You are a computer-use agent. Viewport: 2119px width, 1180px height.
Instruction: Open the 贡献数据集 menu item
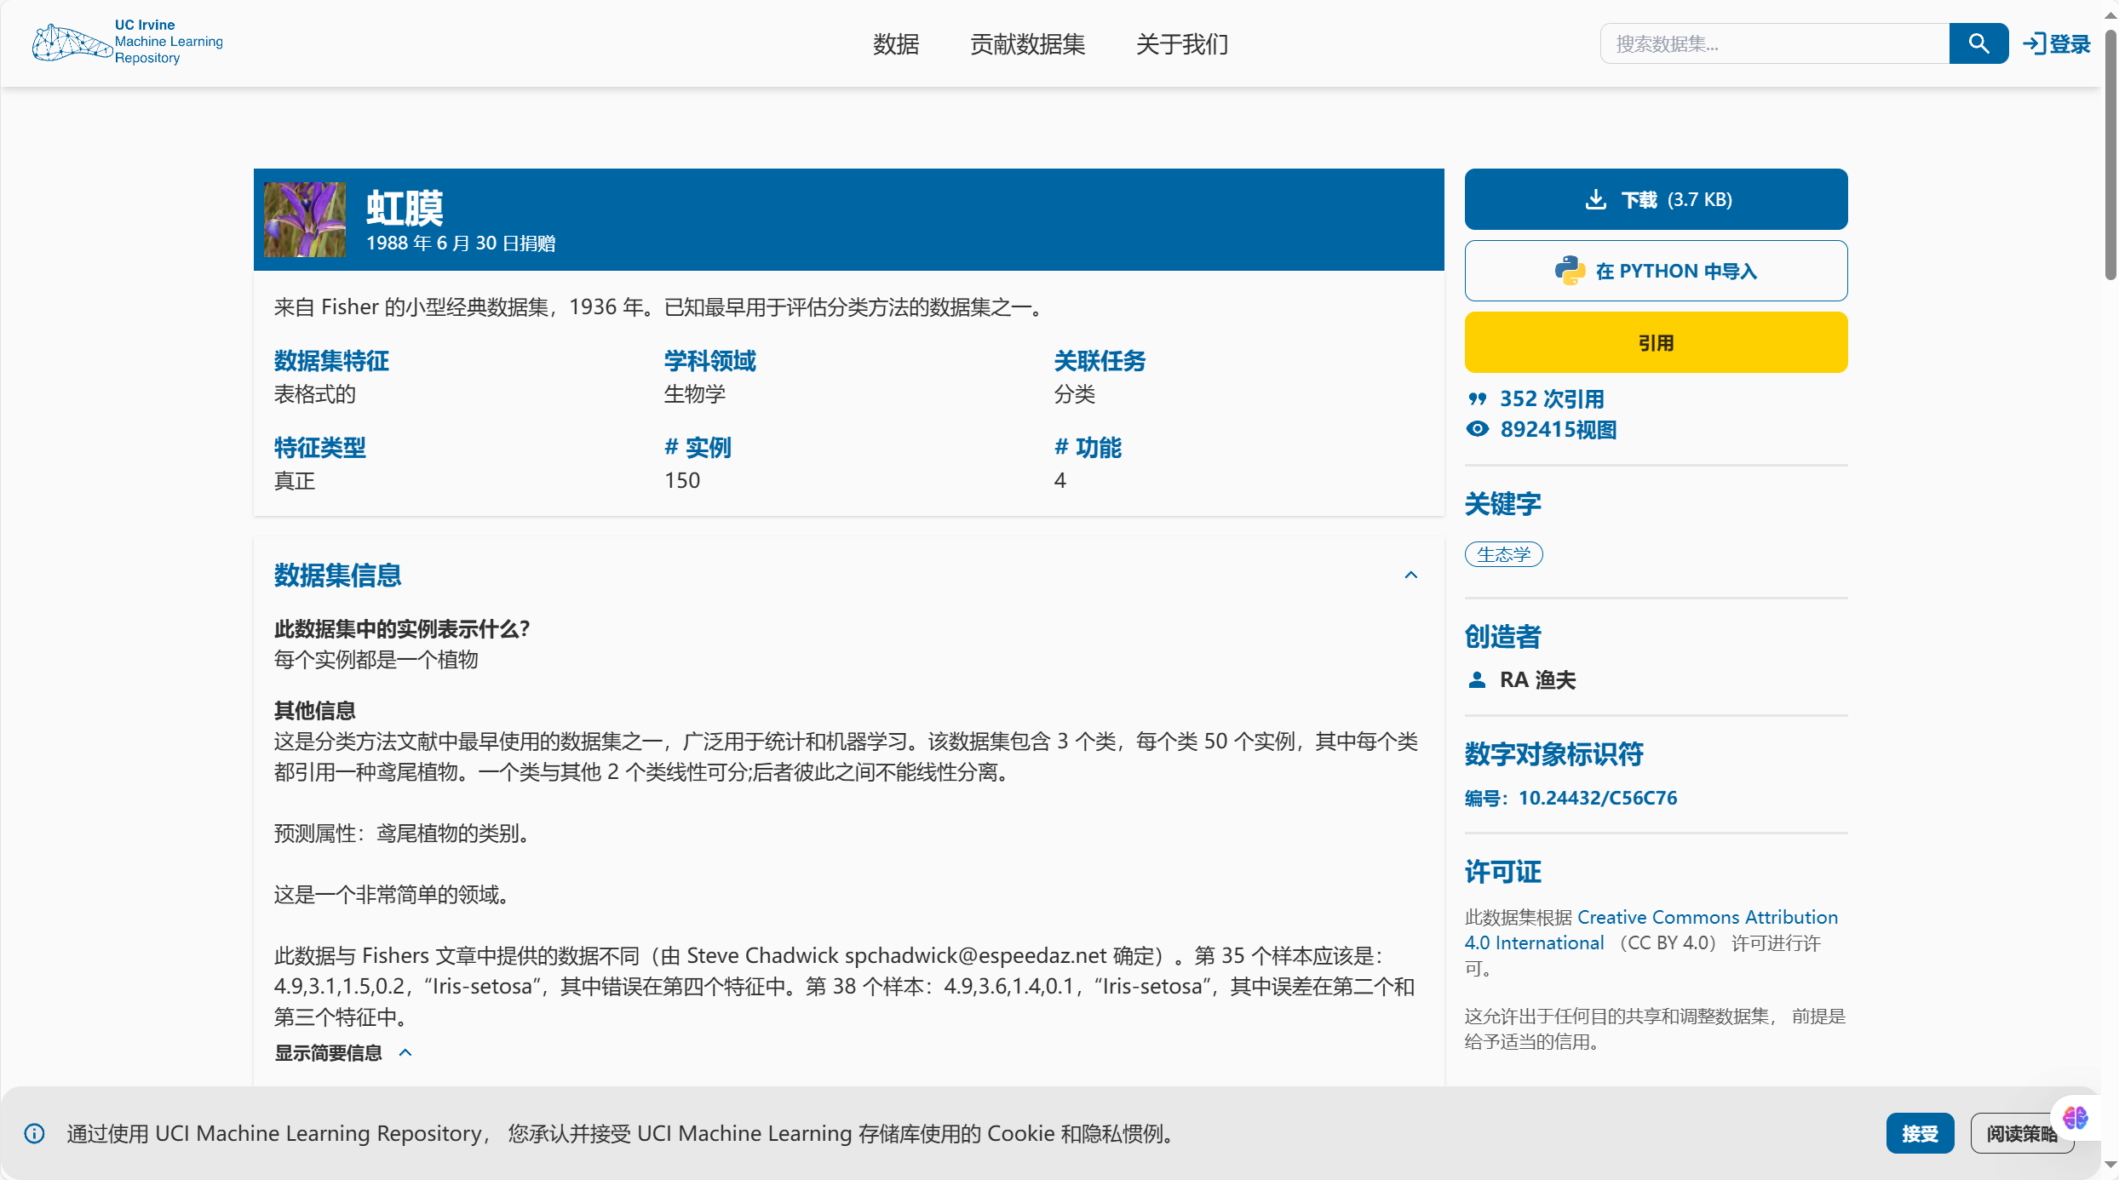coord(1027,43)
